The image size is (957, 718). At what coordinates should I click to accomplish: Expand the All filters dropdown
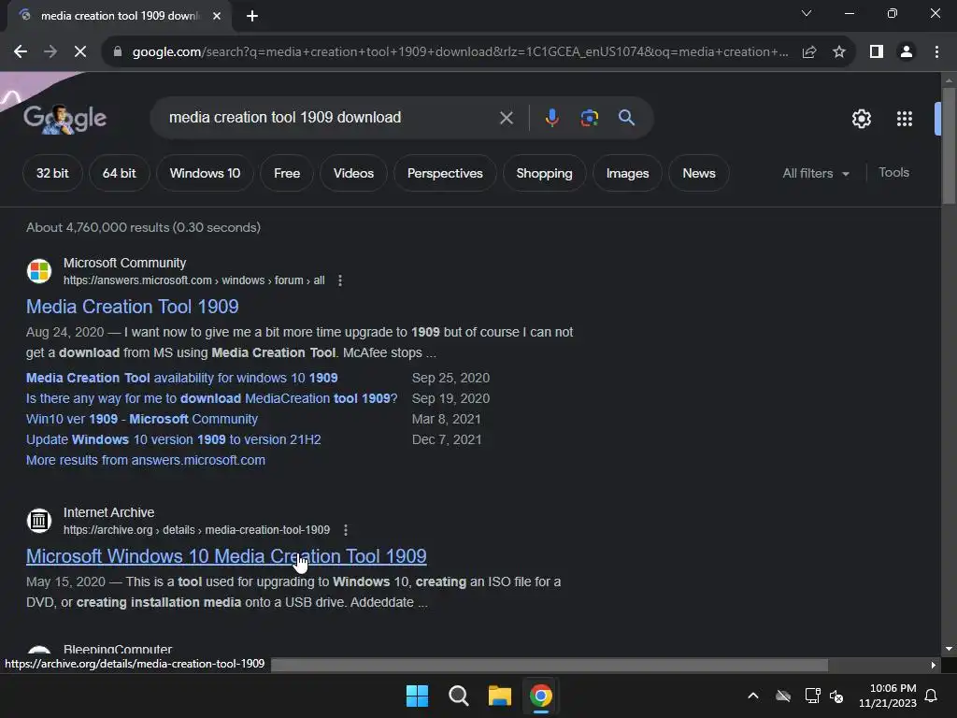[x=816, y=173]
